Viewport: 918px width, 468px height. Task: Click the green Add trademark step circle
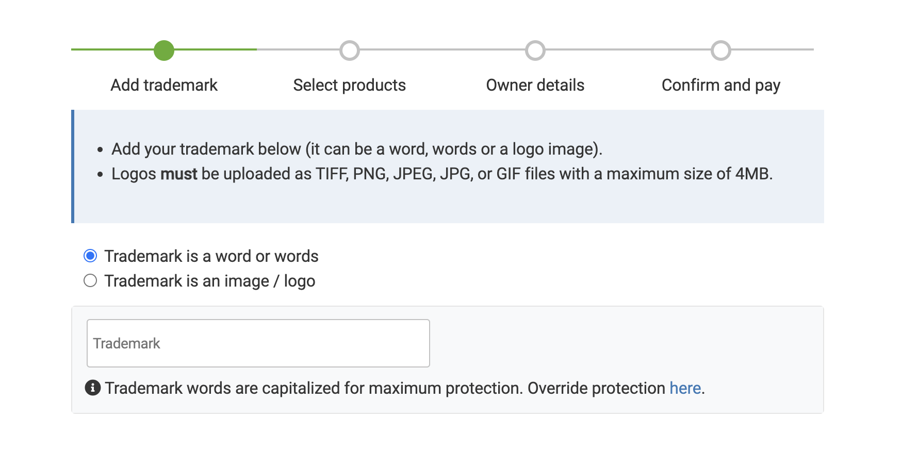pyautogui.click(x=164, y=51)
